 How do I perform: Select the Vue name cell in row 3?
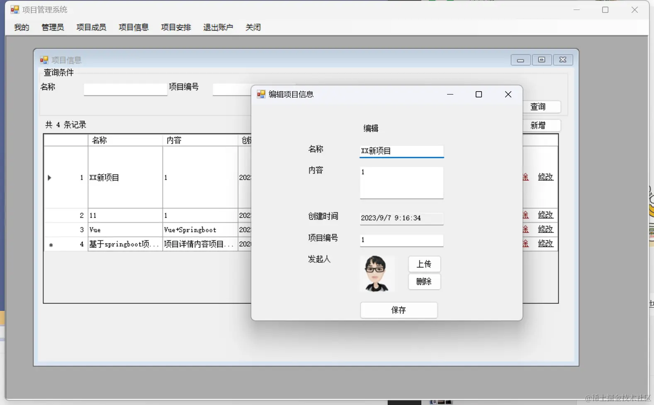[x=125, y=230]
